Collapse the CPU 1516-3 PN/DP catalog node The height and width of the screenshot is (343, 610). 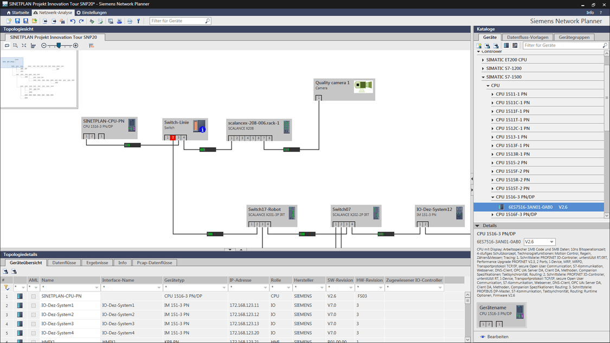point(492,197)
